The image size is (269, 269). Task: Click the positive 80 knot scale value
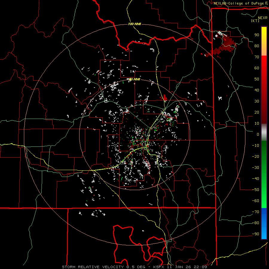[x=257, y=46]
